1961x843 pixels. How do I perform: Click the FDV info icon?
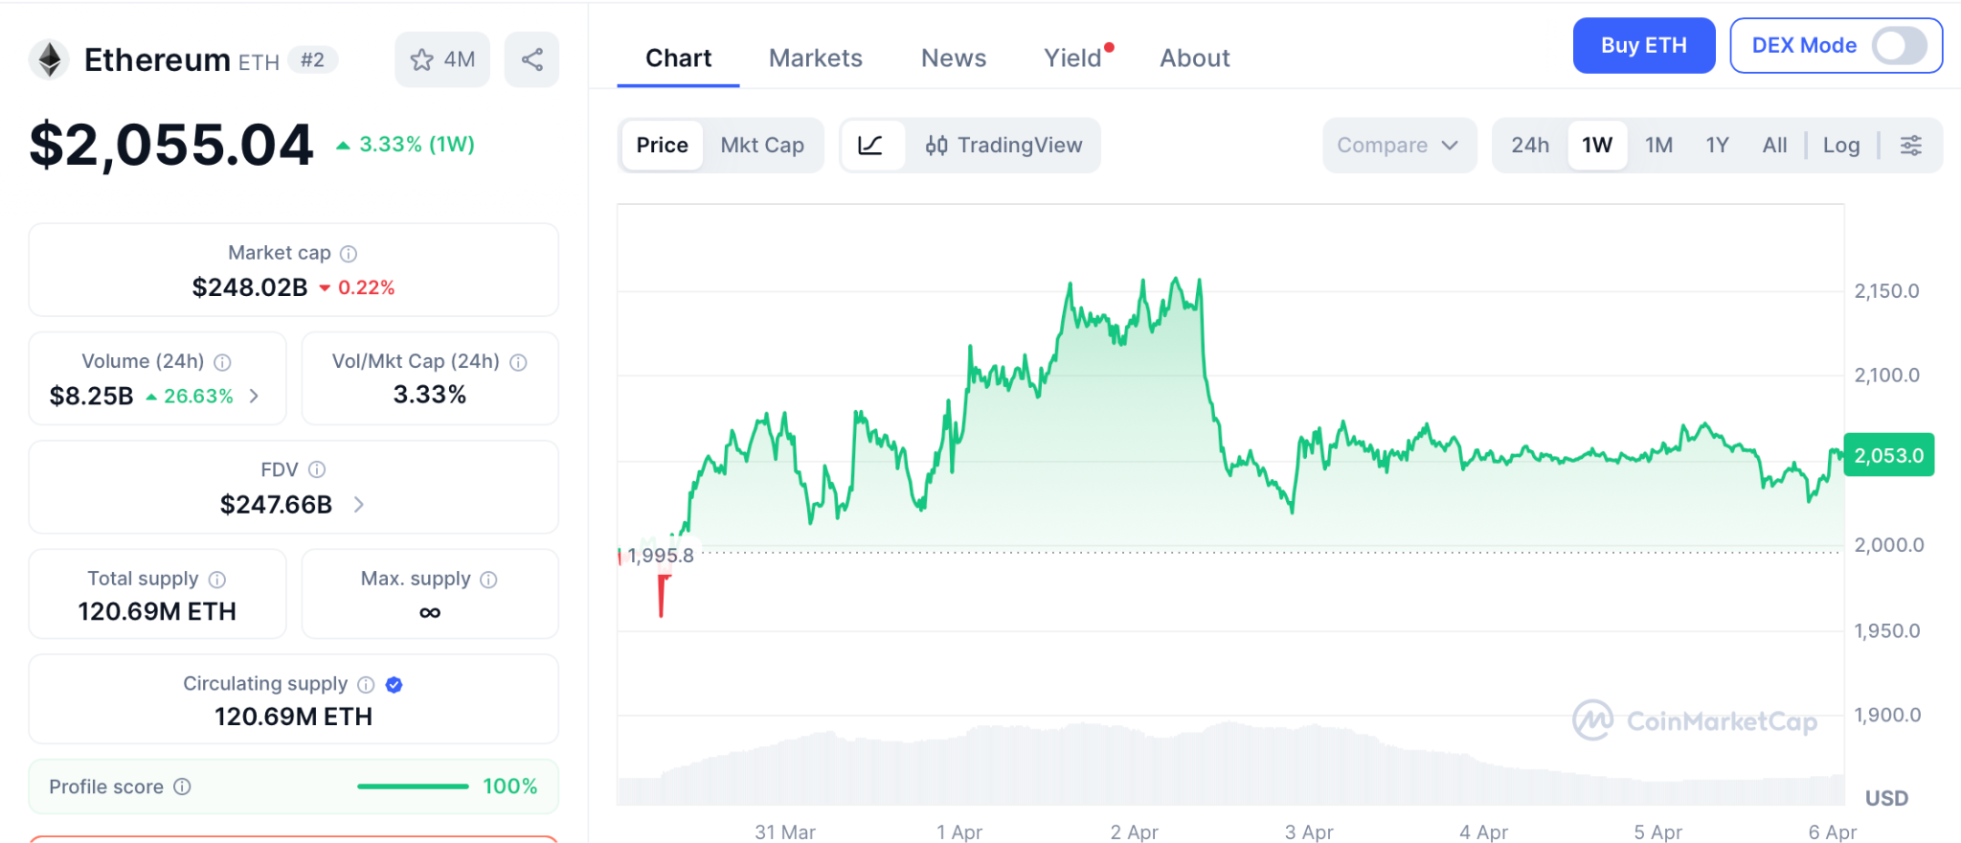[x=317, y=469]
